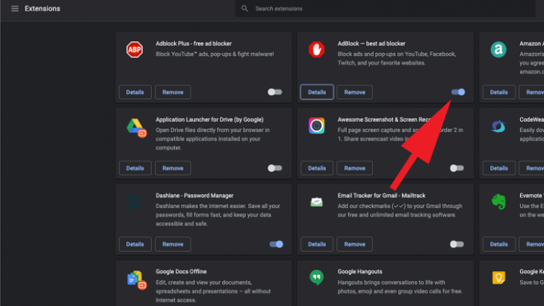
Task: Click the 'Google Docs Offline' title
Action: 181,272
